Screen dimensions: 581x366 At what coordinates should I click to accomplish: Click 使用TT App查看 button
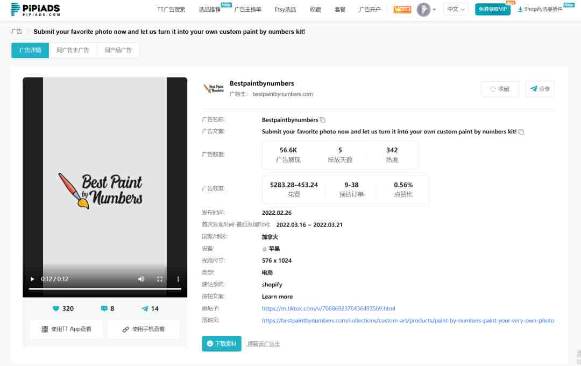[x=66, y=329]
